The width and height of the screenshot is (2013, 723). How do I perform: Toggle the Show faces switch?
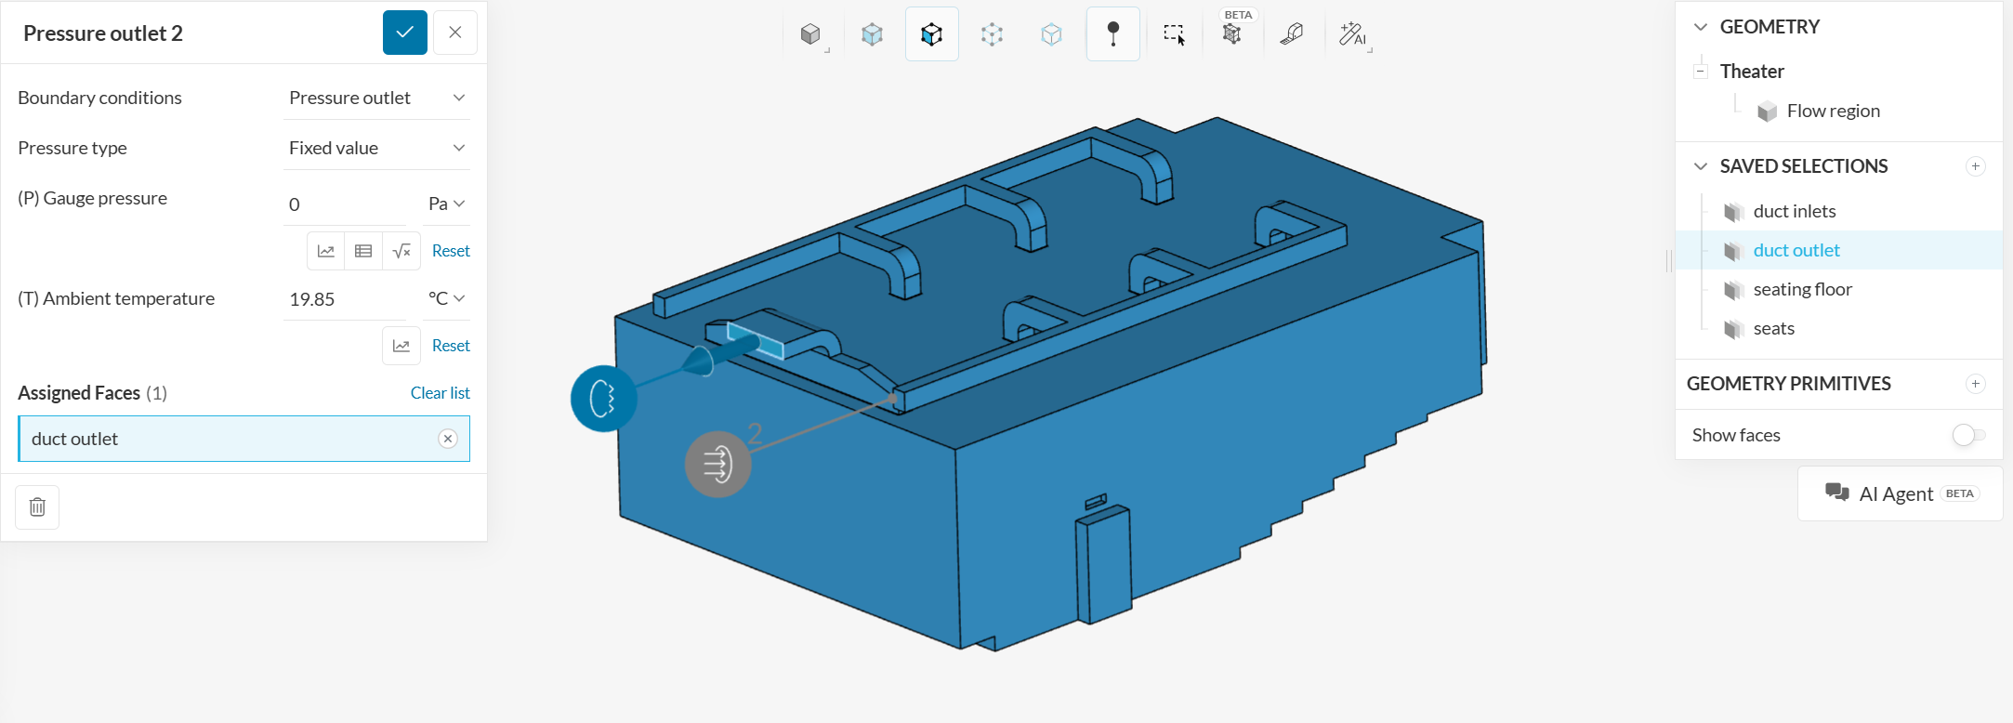(1967, 435)
